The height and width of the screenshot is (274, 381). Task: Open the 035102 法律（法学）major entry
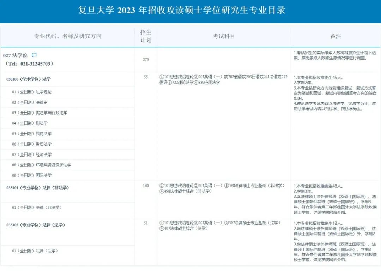click(x=36, y=225)
